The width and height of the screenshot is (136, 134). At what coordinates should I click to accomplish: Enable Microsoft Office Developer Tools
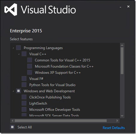(x=24, y=109)
